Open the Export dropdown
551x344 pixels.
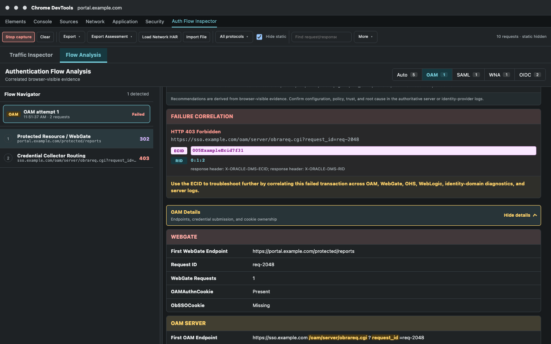[x=72, y=37]
